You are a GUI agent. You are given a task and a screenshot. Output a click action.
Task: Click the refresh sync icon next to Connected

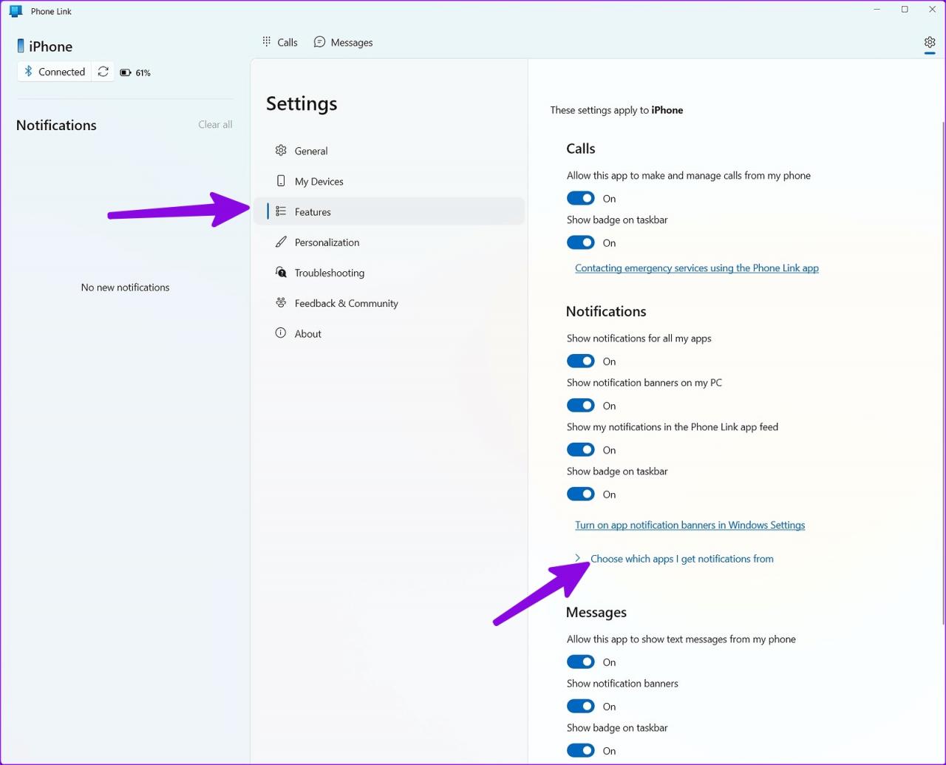point(103,72)
